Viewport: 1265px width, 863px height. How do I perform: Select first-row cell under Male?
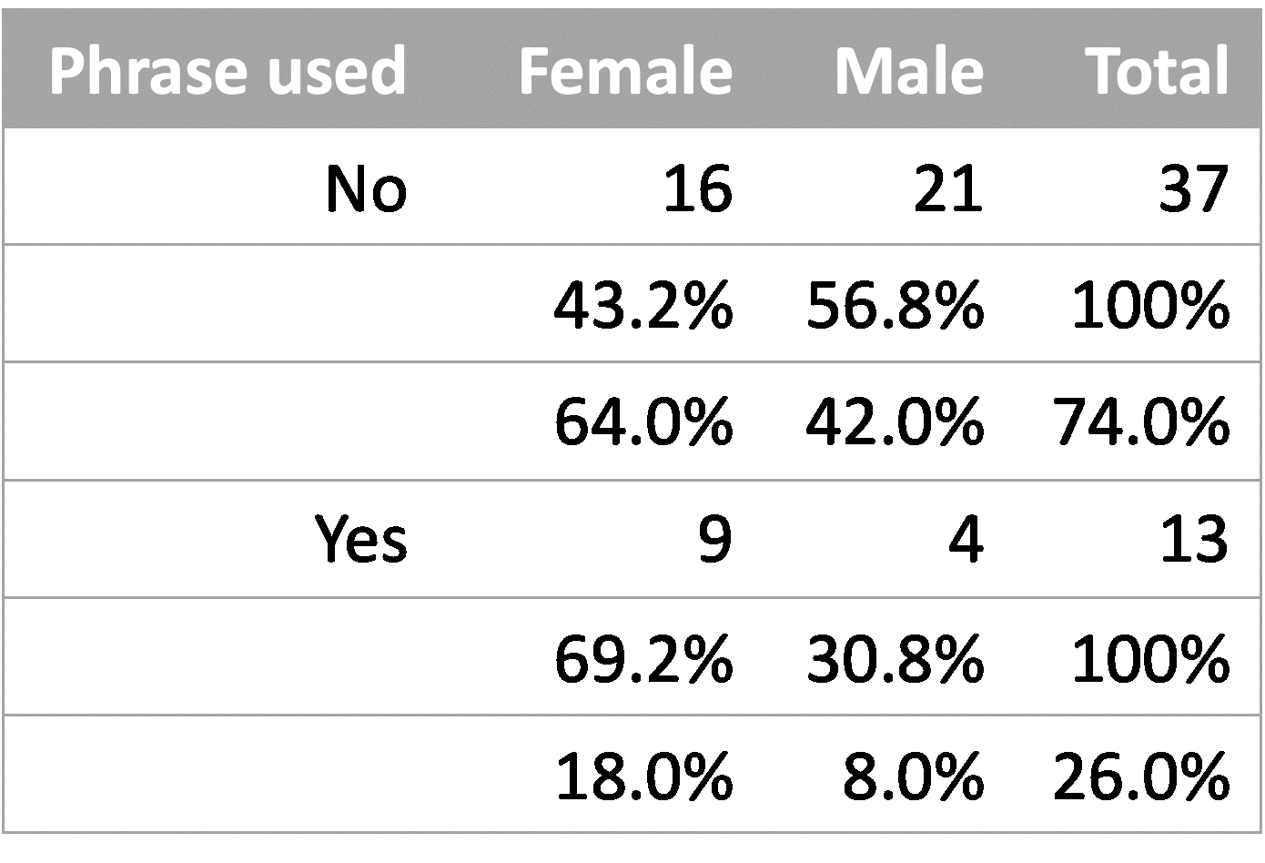908,187
